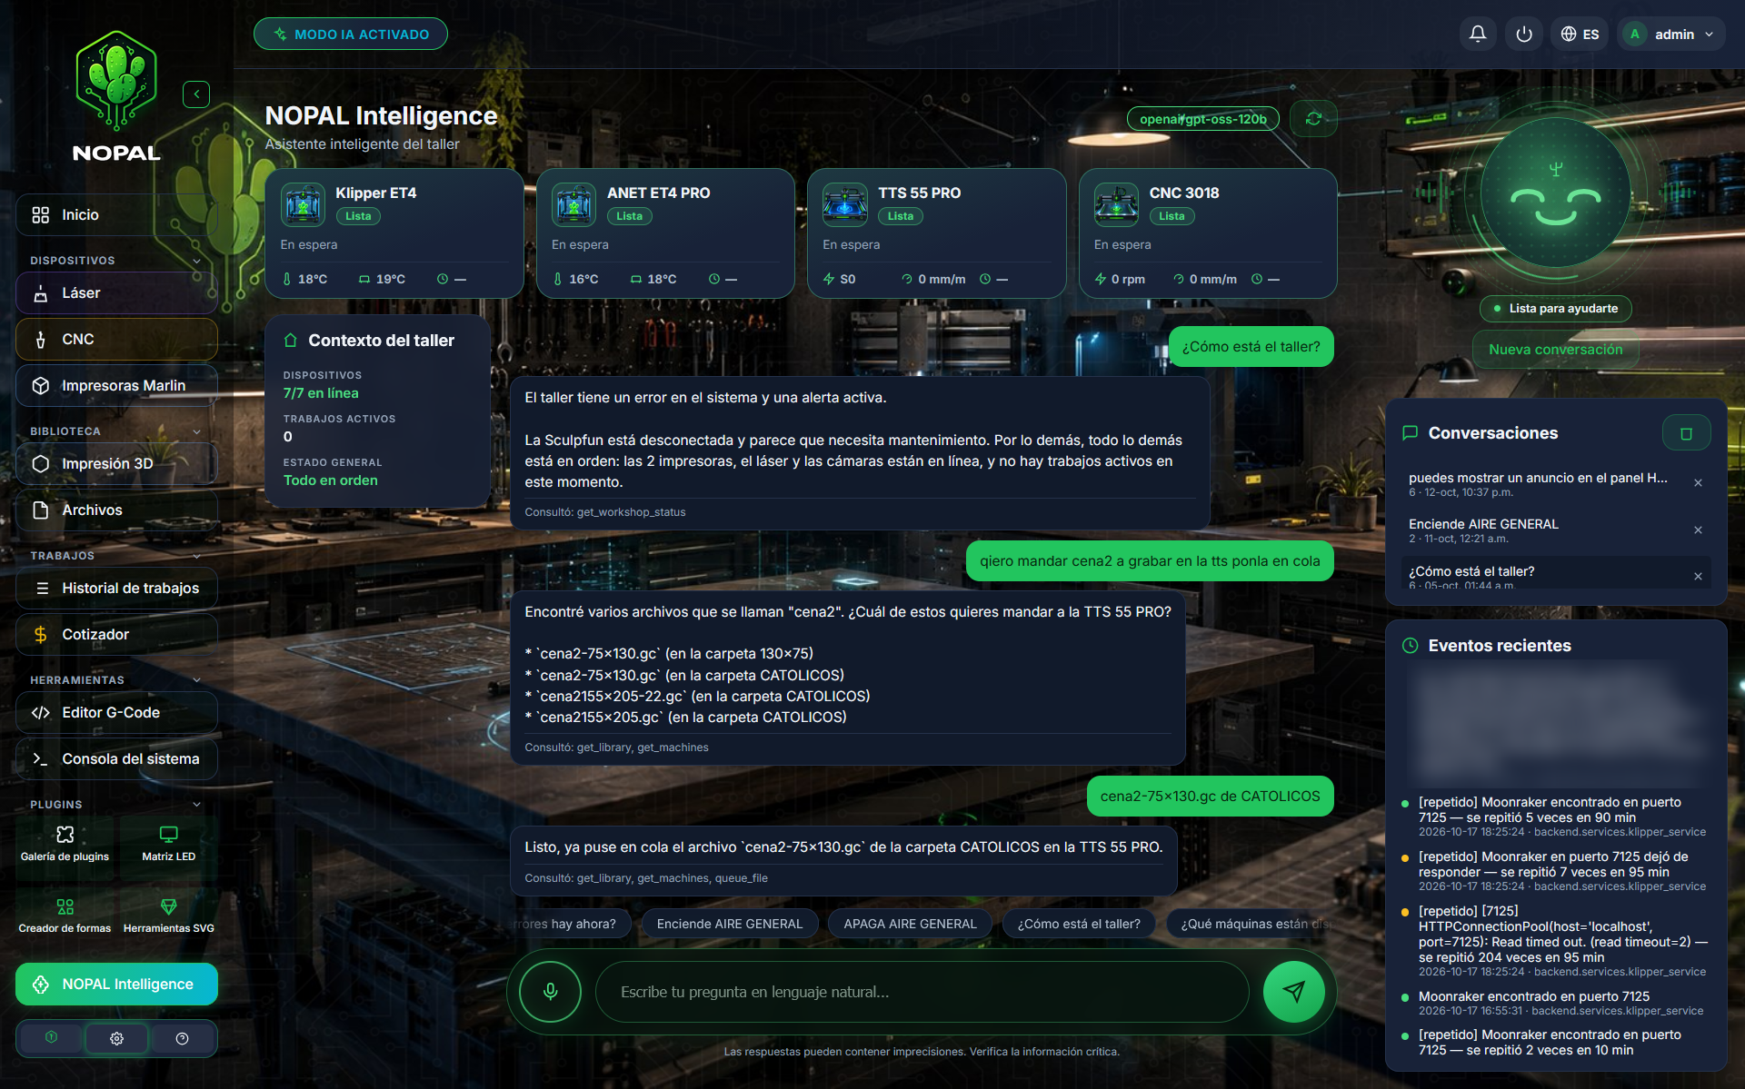Remove 'puedes mostrar un anuncio' conversation

[1698, 483]
